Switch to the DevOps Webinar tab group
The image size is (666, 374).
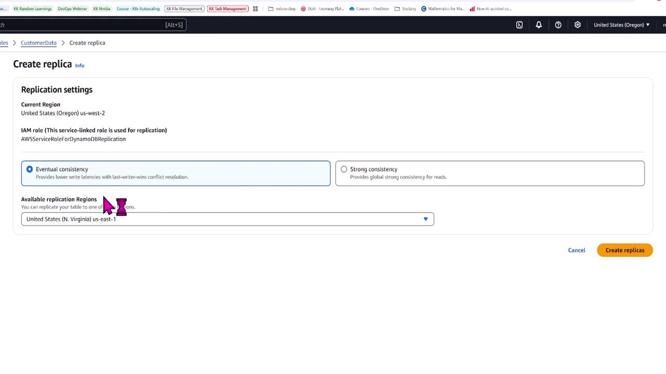coord(72,9)
